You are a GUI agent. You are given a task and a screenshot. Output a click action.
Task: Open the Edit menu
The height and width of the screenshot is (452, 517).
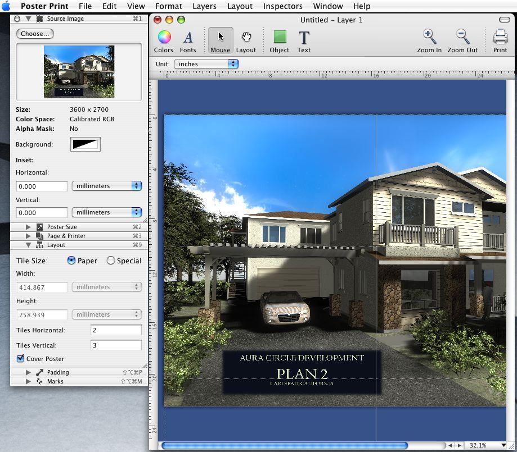click(109, 6)
